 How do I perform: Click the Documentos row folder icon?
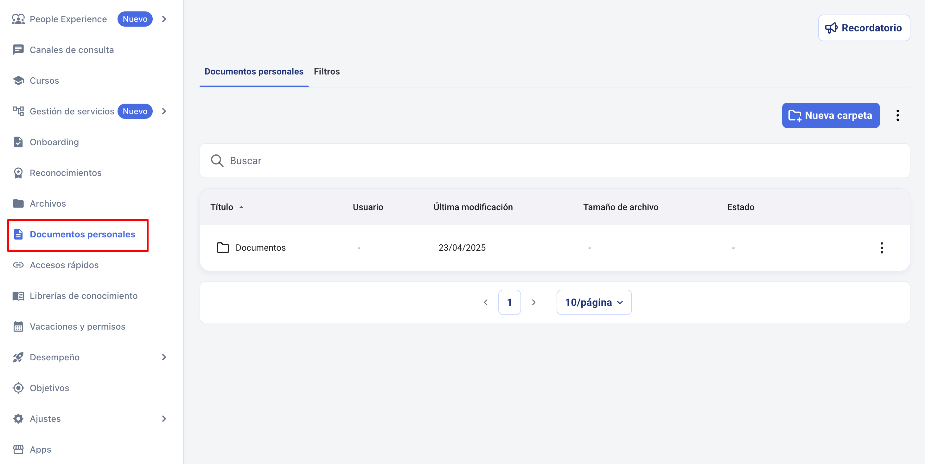tap(223, 248)
